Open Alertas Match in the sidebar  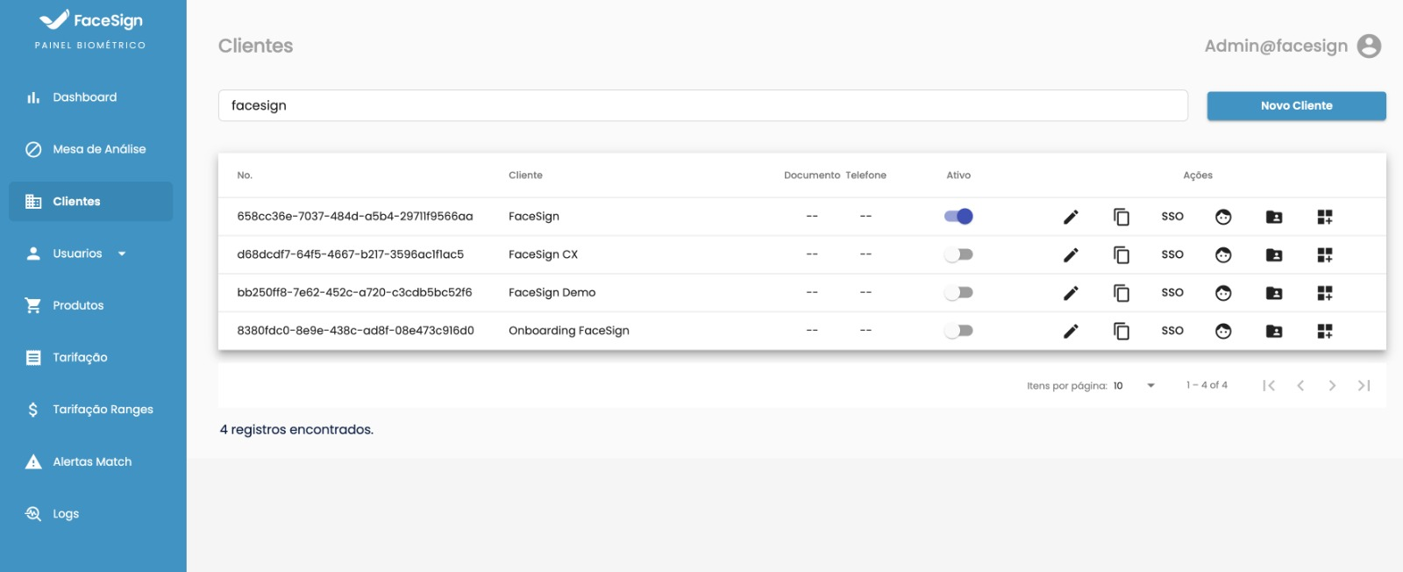tap(92, 461)
